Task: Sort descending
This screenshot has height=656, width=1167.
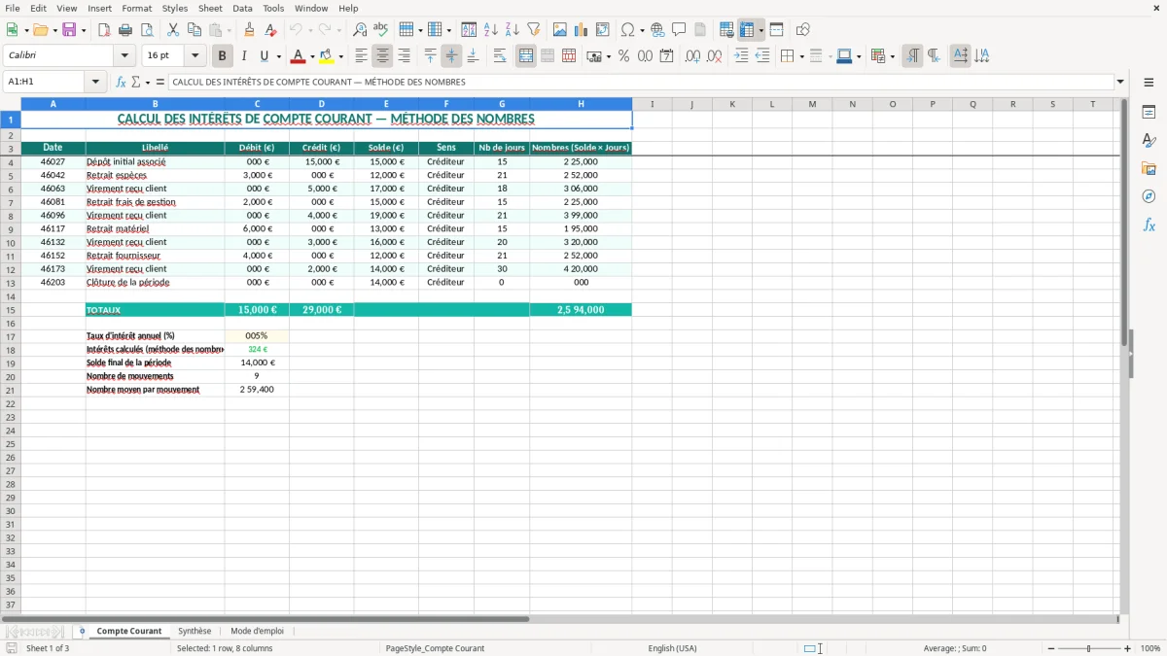Action: click(x=512, y=30)
